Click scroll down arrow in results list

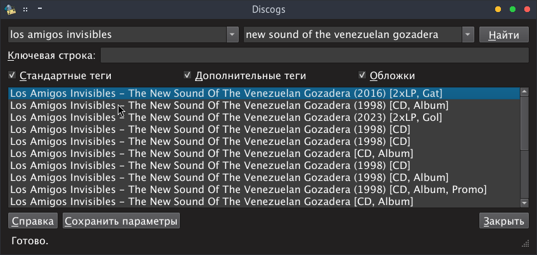pyautogui.click(x=524, y=203)
